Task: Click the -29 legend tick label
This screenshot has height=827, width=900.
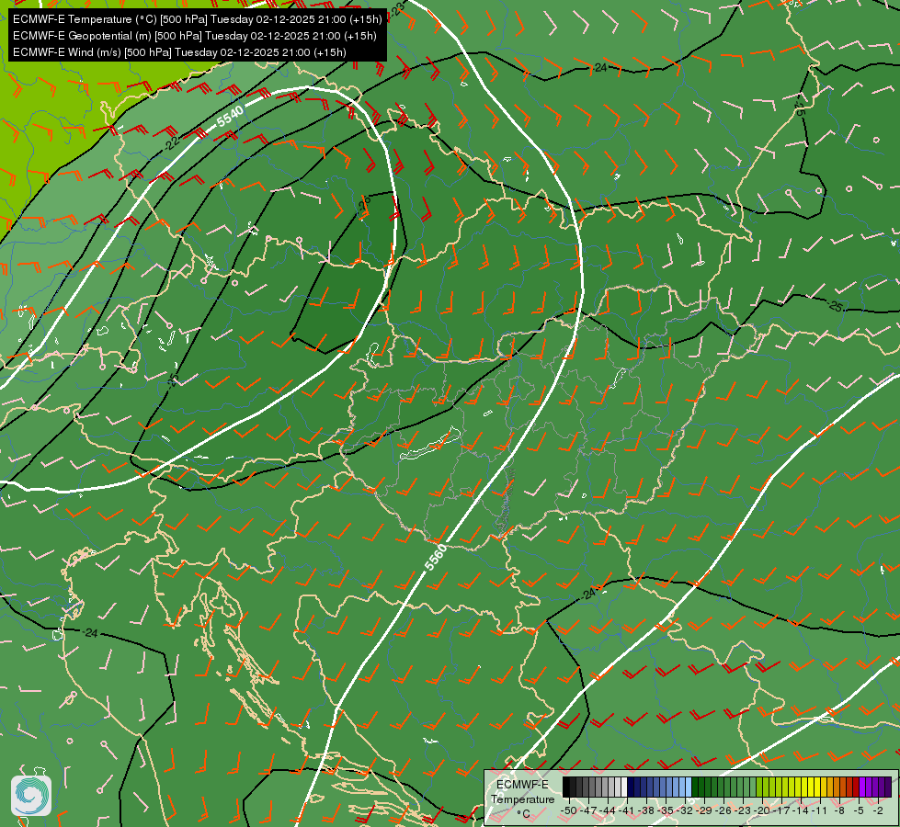Action: point(704,810)
